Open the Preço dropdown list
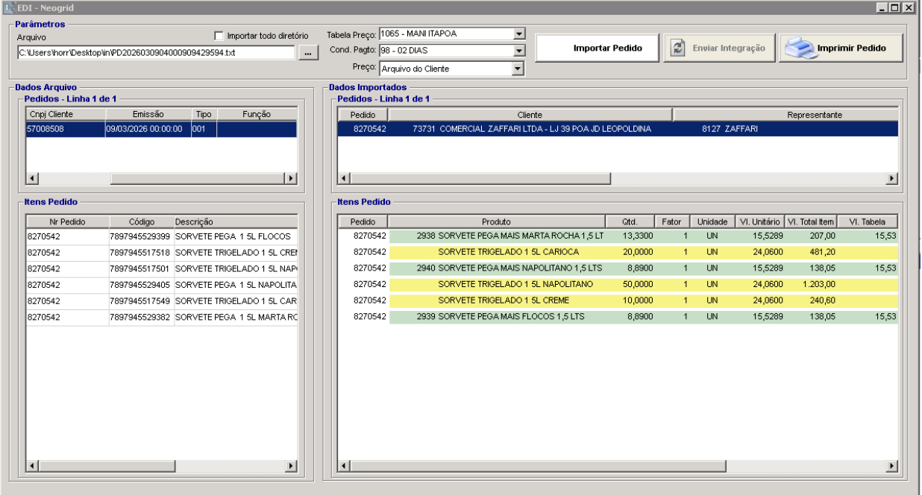 pyautogui.click(x=519, y=69)
